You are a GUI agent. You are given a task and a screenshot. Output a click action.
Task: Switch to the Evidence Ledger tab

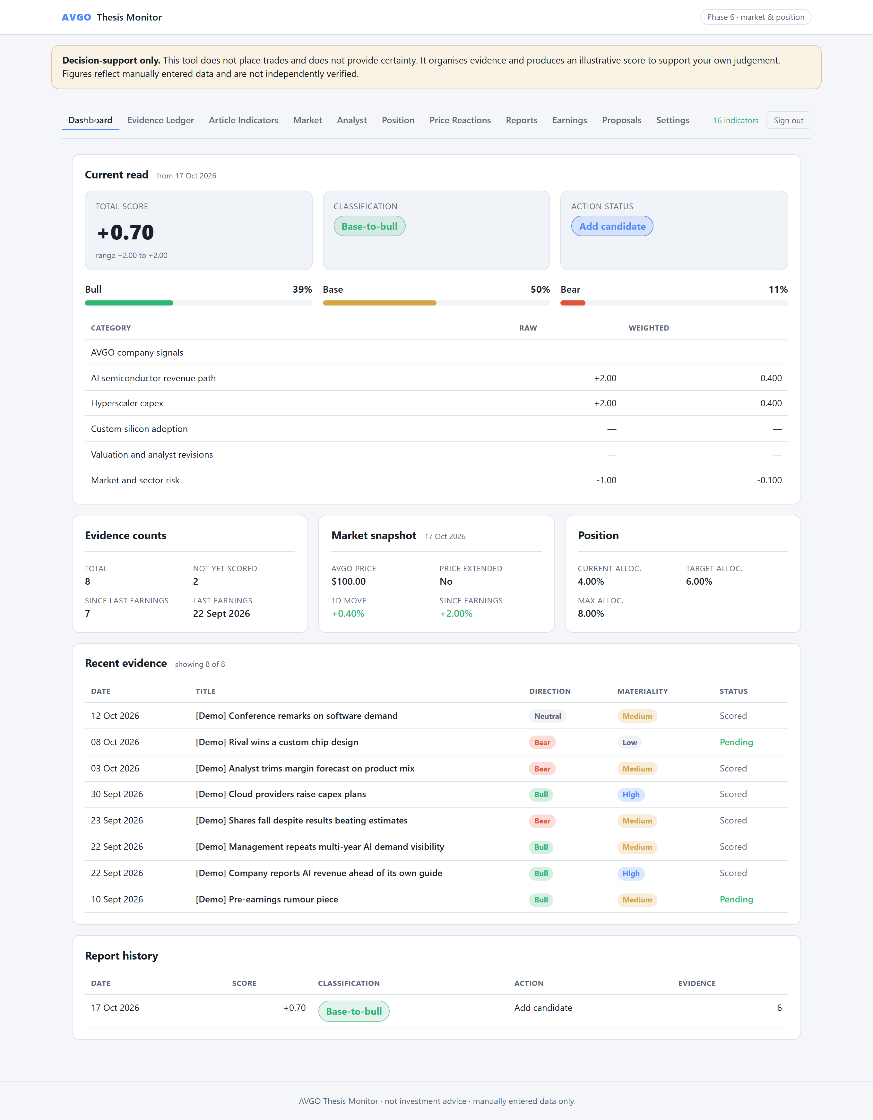click(x=160, y=120)
